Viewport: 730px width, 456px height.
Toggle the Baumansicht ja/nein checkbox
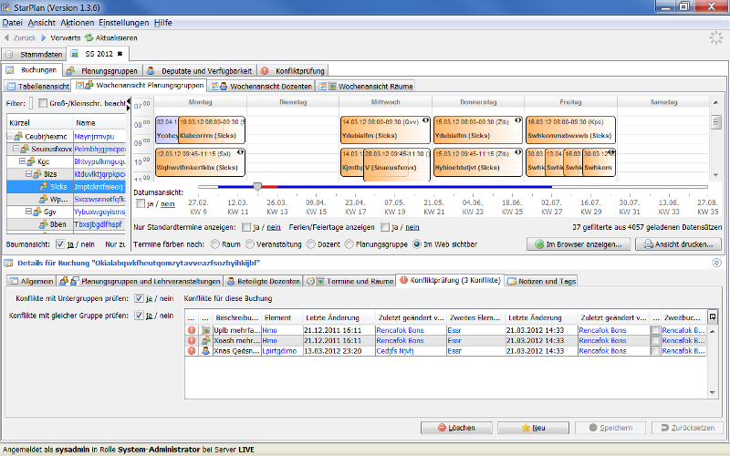(x=60, y=244)
